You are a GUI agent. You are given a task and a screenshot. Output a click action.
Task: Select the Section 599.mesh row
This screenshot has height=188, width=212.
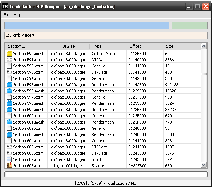[x=103, y=109]
